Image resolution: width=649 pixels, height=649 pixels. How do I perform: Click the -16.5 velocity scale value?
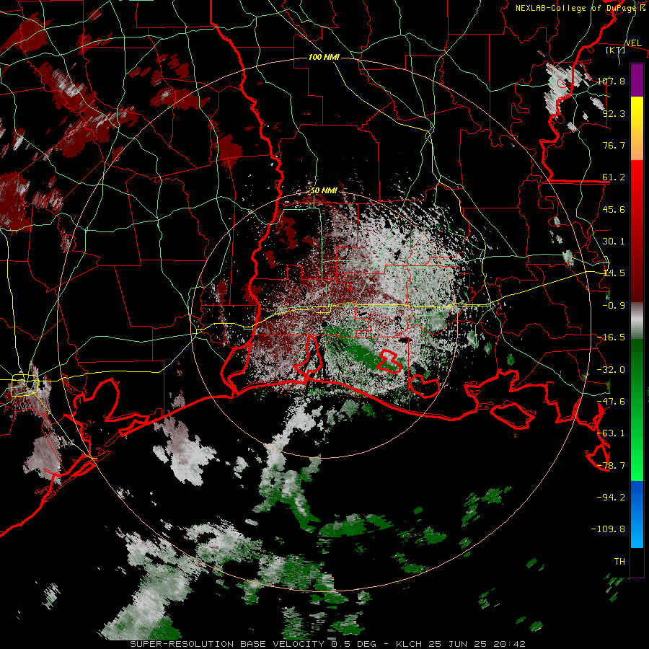[x=611, y=337]
